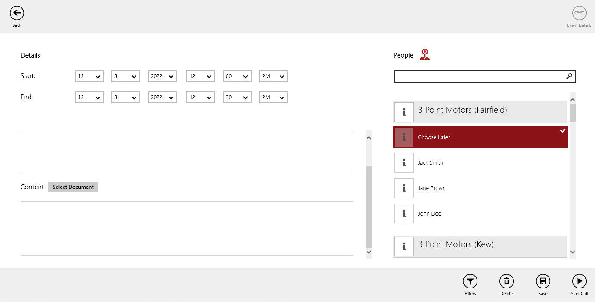Click the red map location pin icon
The image size is (595, 302).
coord(424,54)
